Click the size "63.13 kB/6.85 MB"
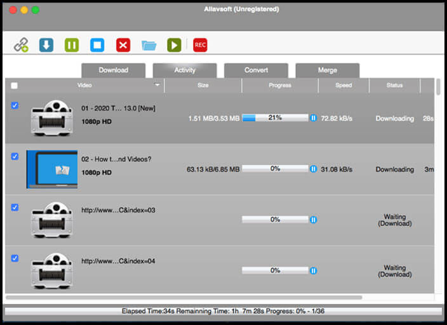447x325 pixels. tap(213, 169)
